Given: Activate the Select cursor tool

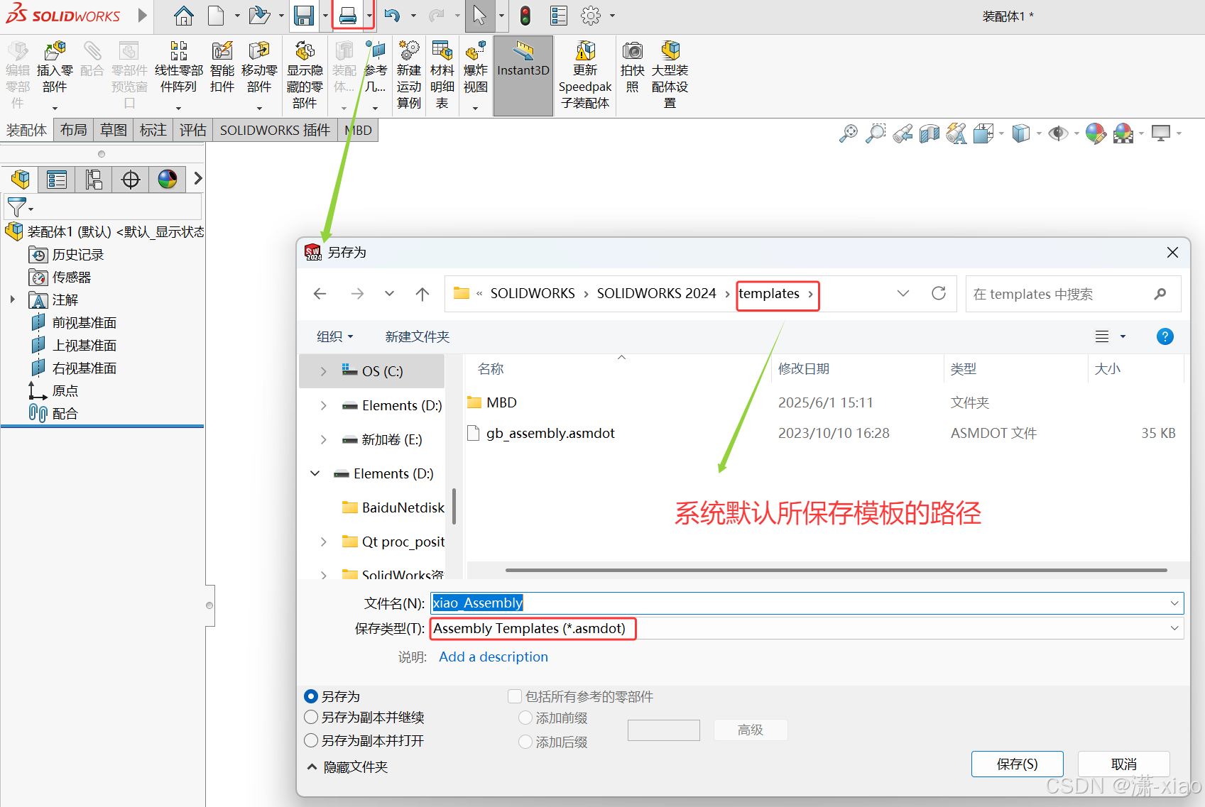Looking at the screenshot, I should coord(480,16).
